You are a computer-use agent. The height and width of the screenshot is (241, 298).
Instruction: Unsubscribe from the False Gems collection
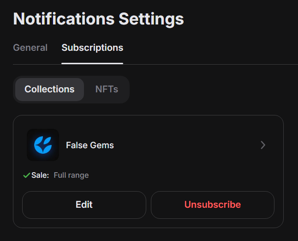[213, 205]
